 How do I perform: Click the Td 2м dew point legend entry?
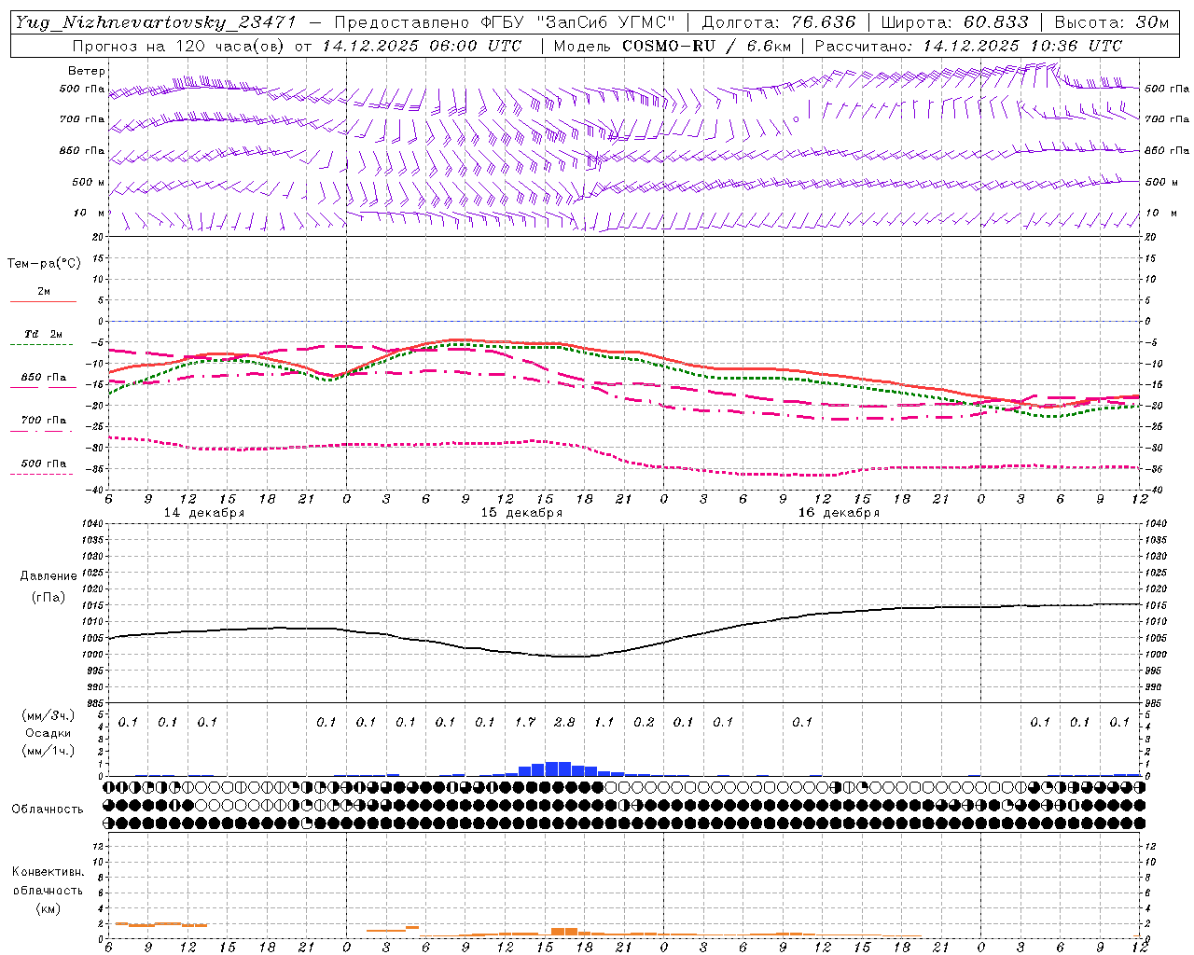click(43, 334)
